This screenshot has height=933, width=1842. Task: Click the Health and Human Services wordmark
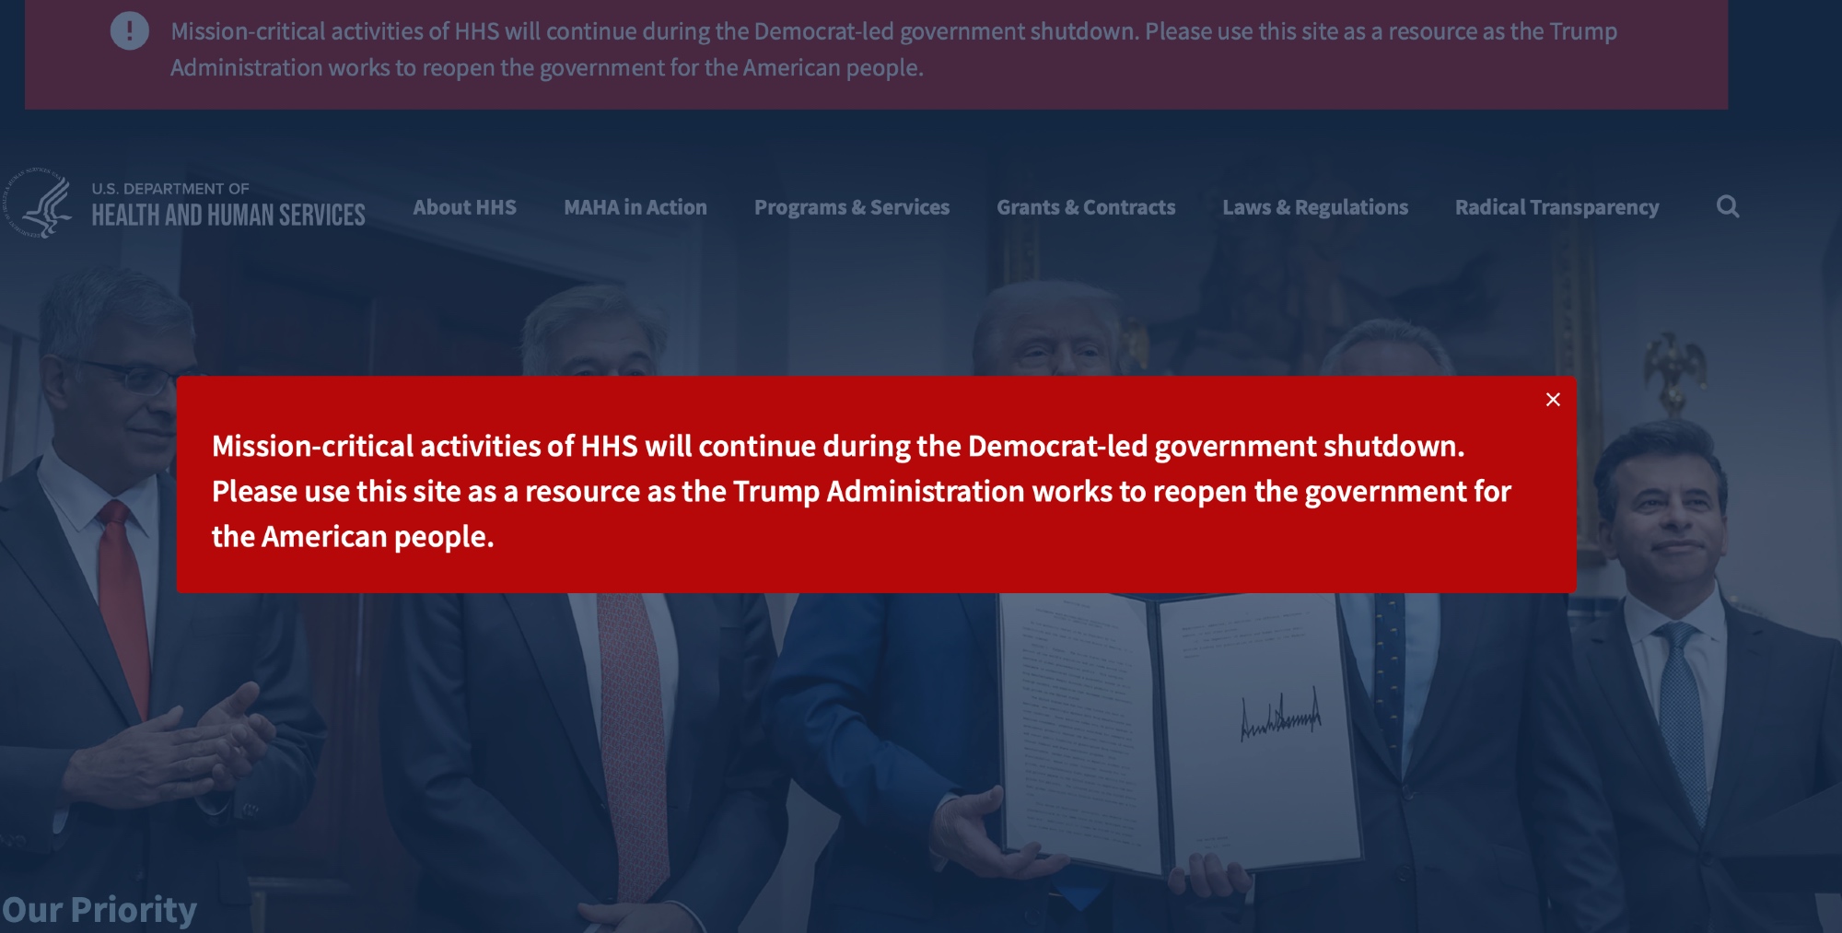click(x=228, y=216)
